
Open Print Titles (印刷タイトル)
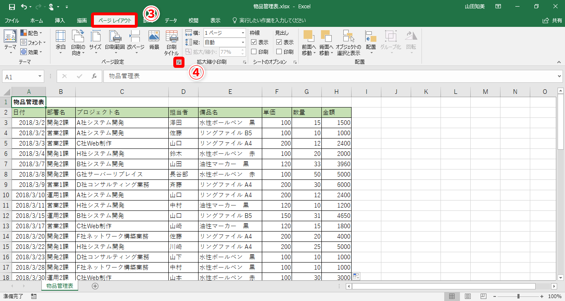point(171,43)
